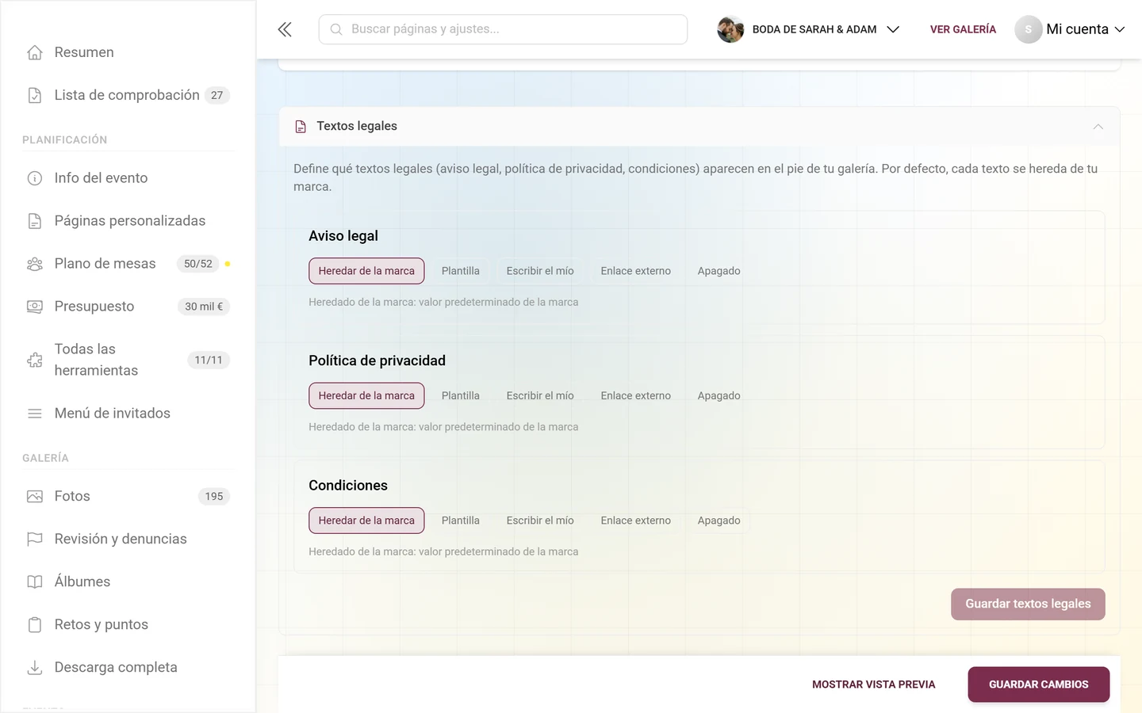Open Presupuesto in the sidebar
Screen dimensions: 1142x713
point(128,307)
